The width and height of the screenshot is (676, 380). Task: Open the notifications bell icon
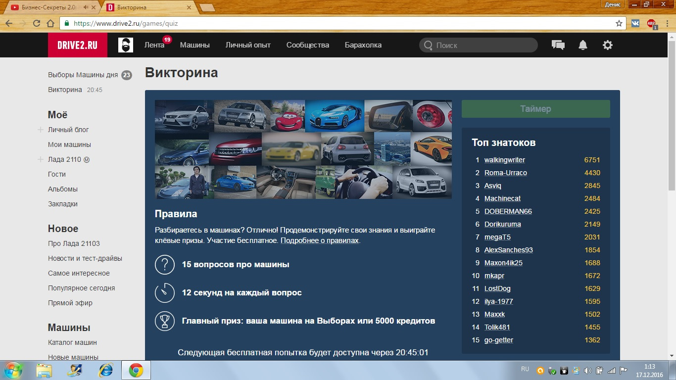click(x=582, y=45)
